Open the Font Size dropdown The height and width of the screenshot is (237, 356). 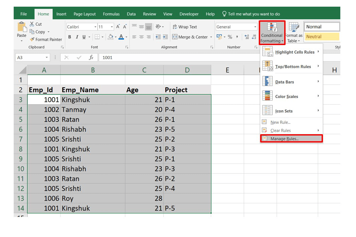pyautogui.click(x=111, y=26)
